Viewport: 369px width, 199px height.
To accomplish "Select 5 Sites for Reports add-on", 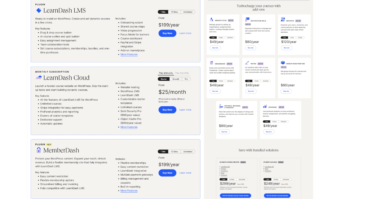I will (292, 38).
